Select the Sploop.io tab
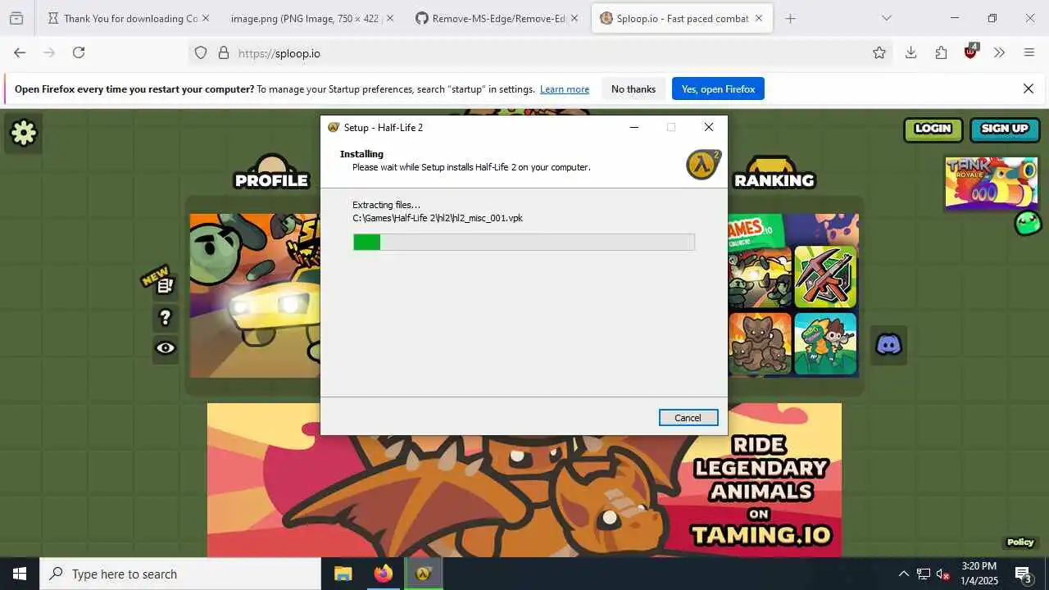The width and height of the screenshot is (1049, 590). pyautogui.click(x=681, y=18)
